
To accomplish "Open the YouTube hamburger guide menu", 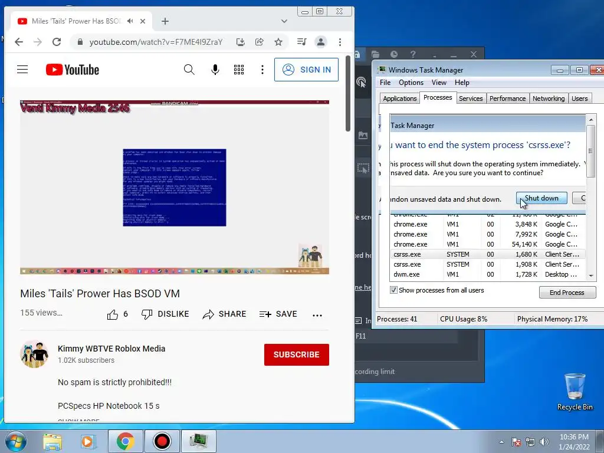I will (x=22, y=70).
